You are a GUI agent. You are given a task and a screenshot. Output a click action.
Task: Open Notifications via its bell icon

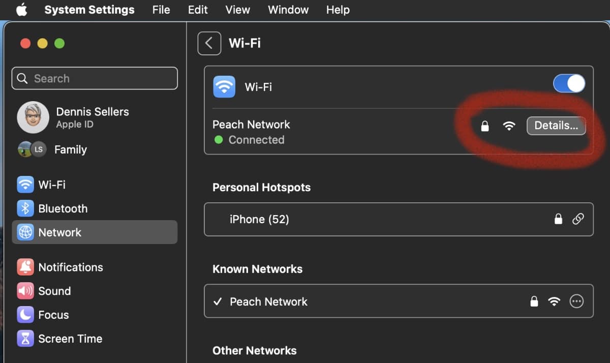click(25, 267)
